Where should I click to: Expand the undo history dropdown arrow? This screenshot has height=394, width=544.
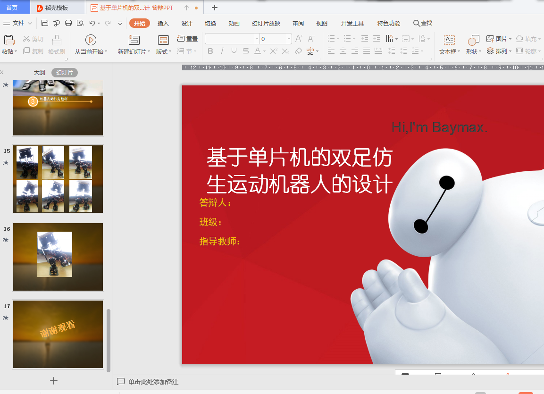(99, 24)
